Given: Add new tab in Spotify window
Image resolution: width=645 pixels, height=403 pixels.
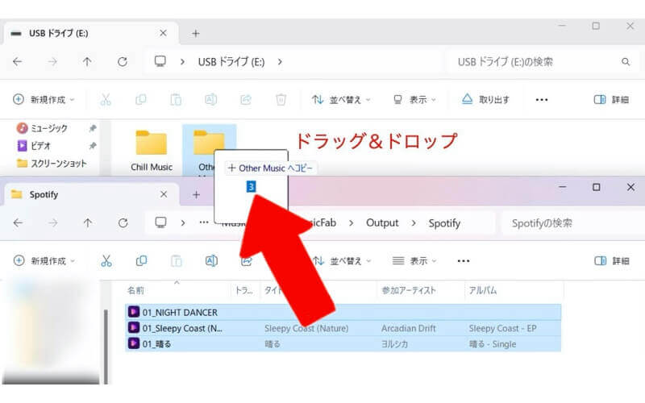Looking at the screenshot, I should tap(196, 194).
